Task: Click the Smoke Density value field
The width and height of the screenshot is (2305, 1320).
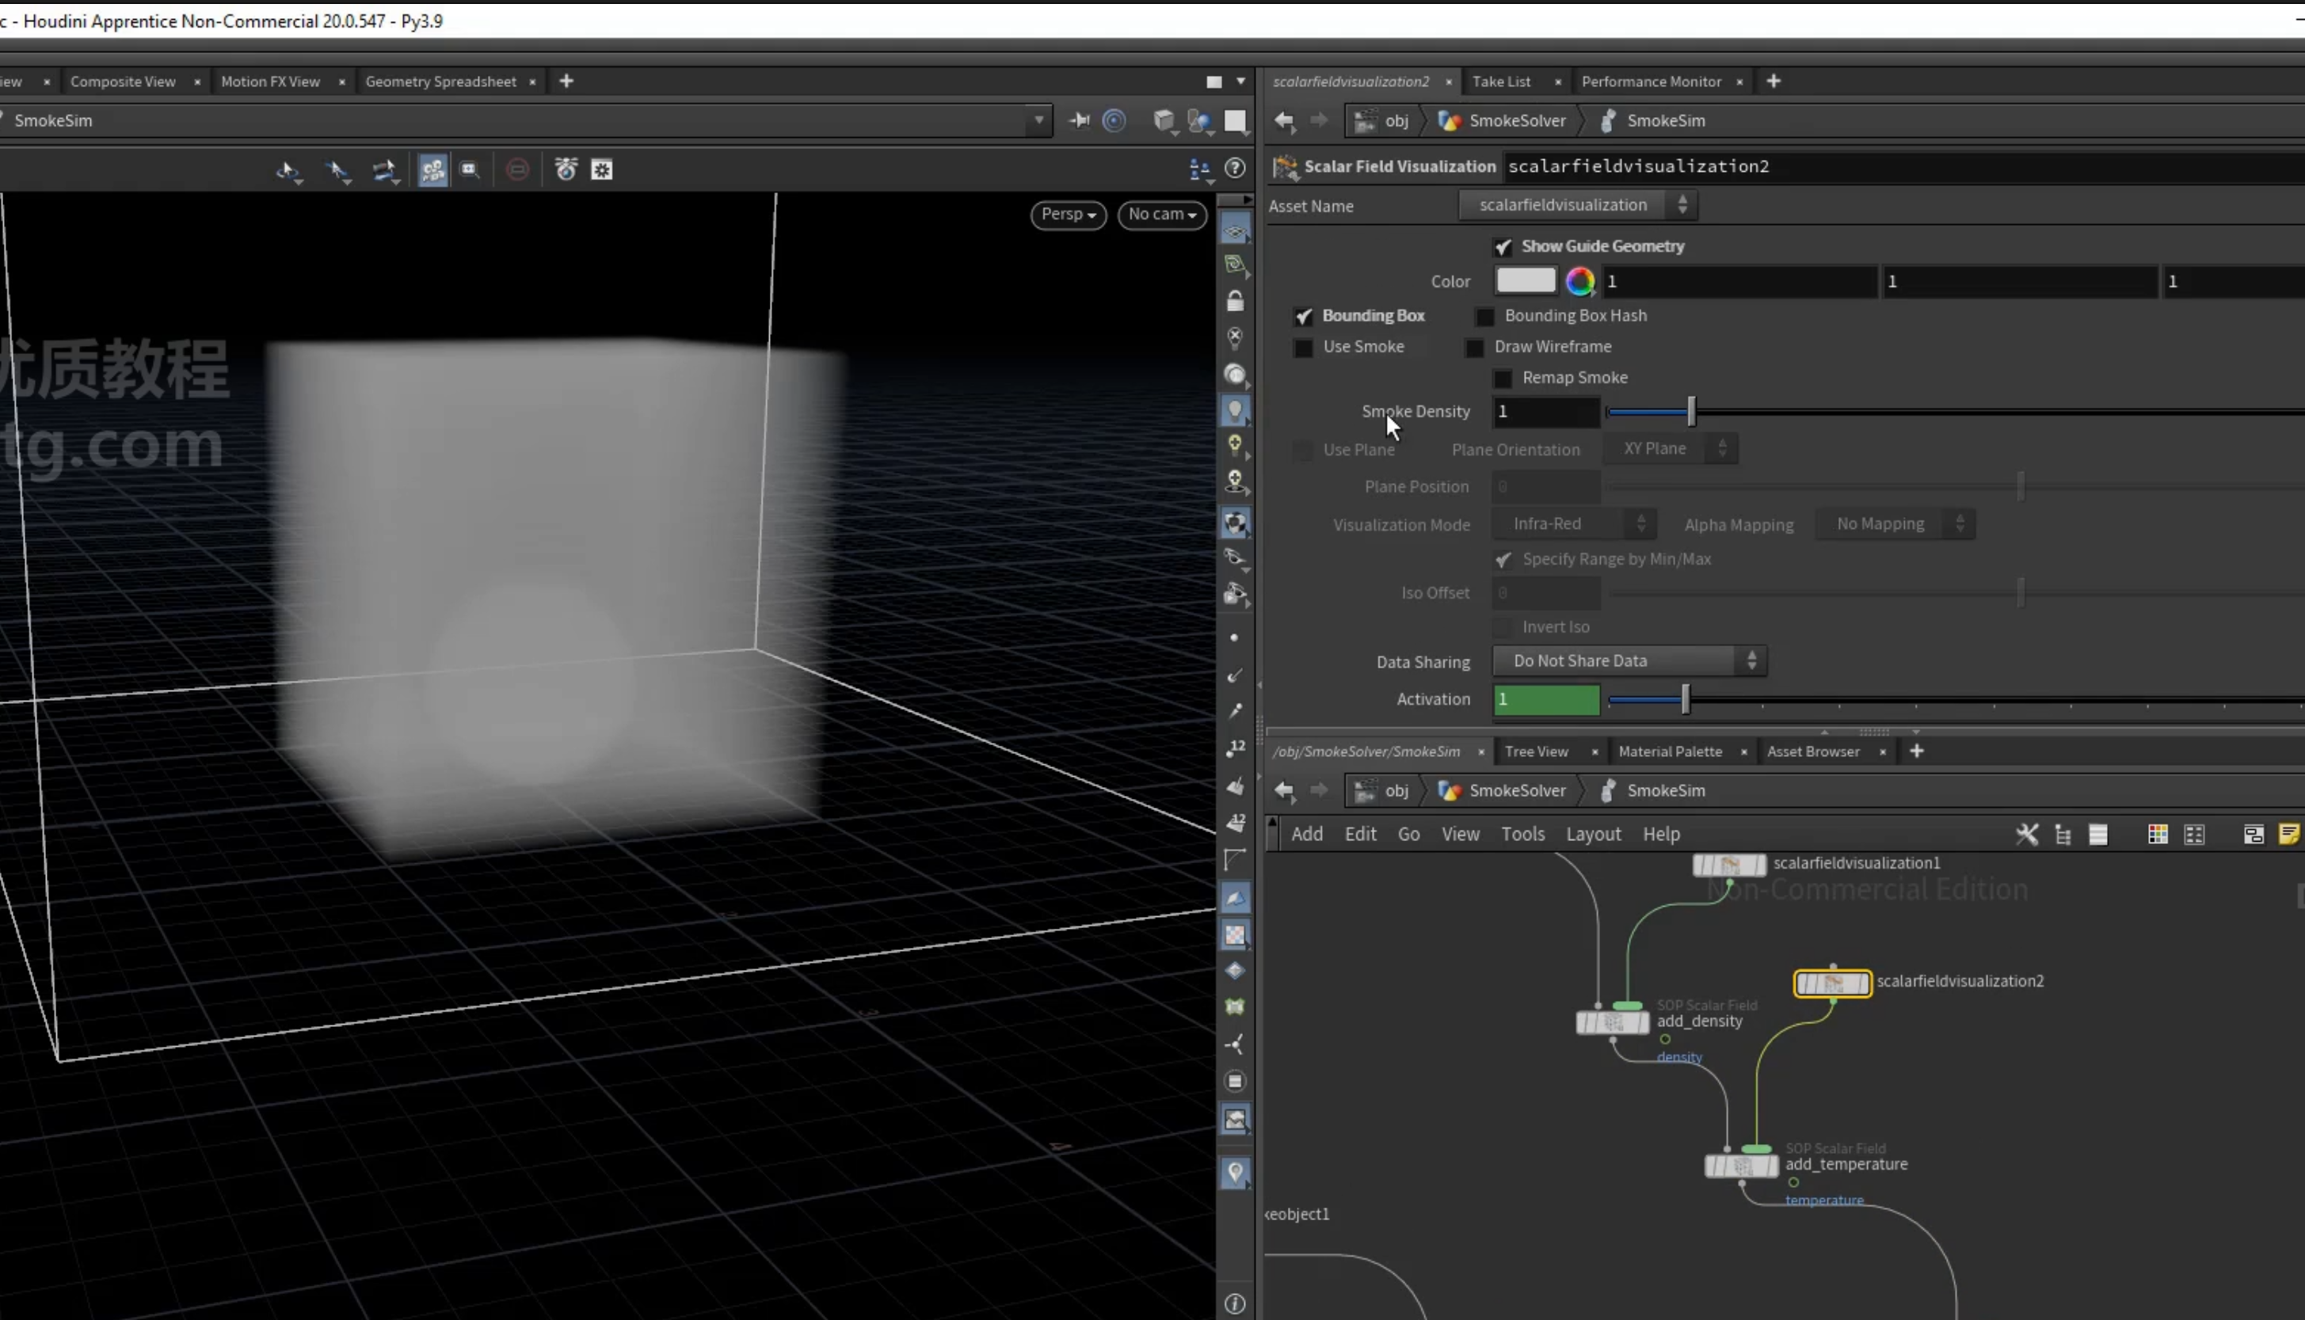Action: (1546, 413)
